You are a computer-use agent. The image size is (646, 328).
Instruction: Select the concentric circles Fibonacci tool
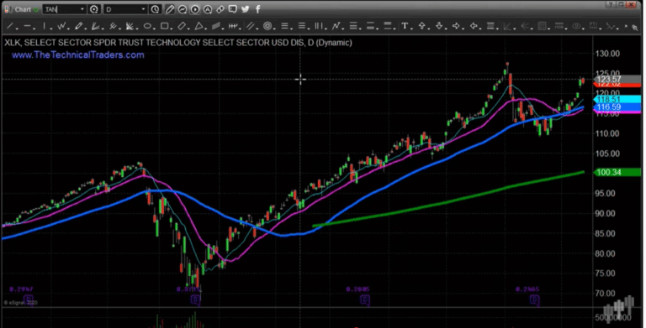click(267, 26)
